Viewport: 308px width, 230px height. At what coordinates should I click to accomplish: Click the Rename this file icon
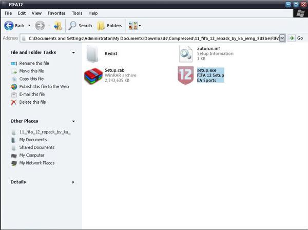pyautogui.click(x=14, y=64)
